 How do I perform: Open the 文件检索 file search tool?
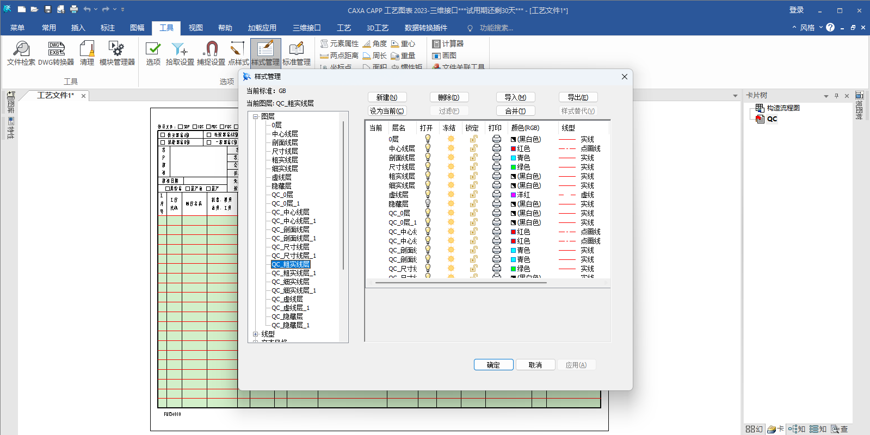coord(21,53)
